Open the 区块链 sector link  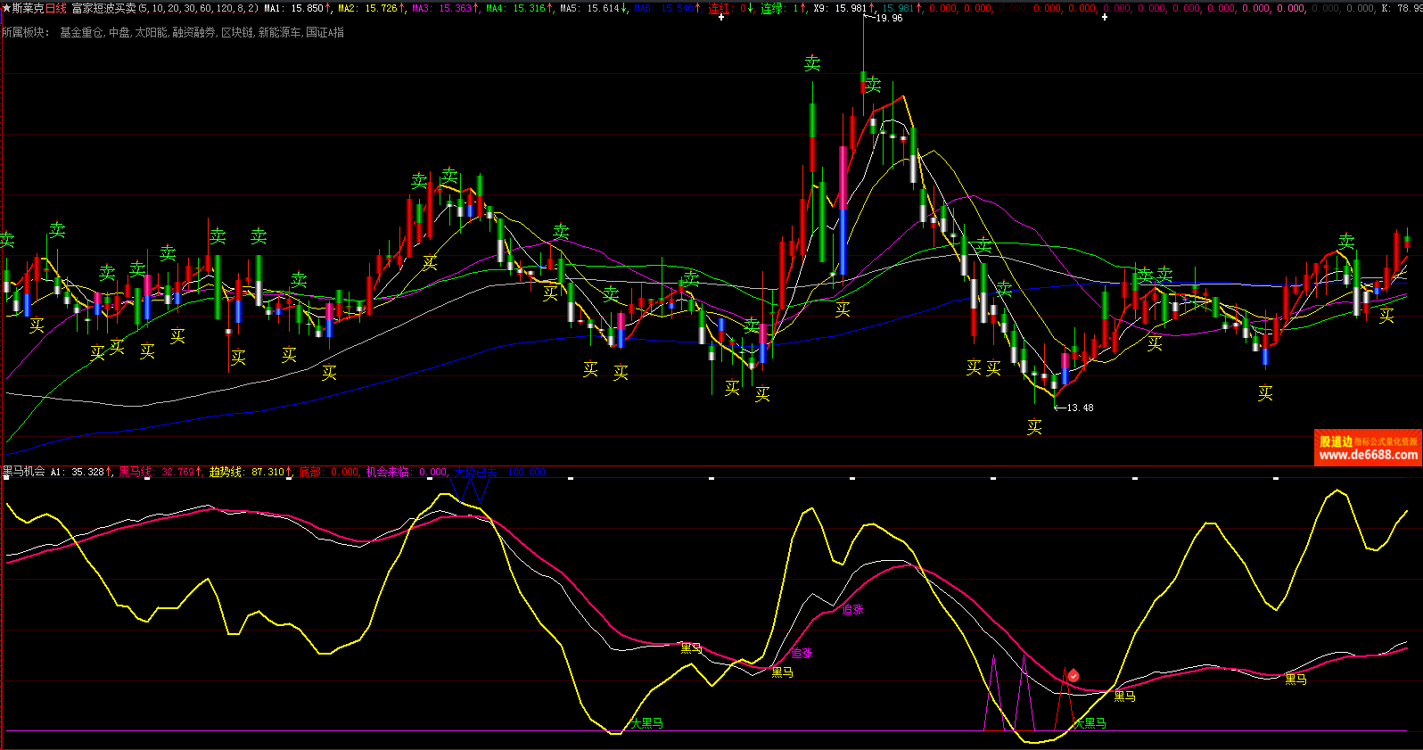tap(237, 32)
